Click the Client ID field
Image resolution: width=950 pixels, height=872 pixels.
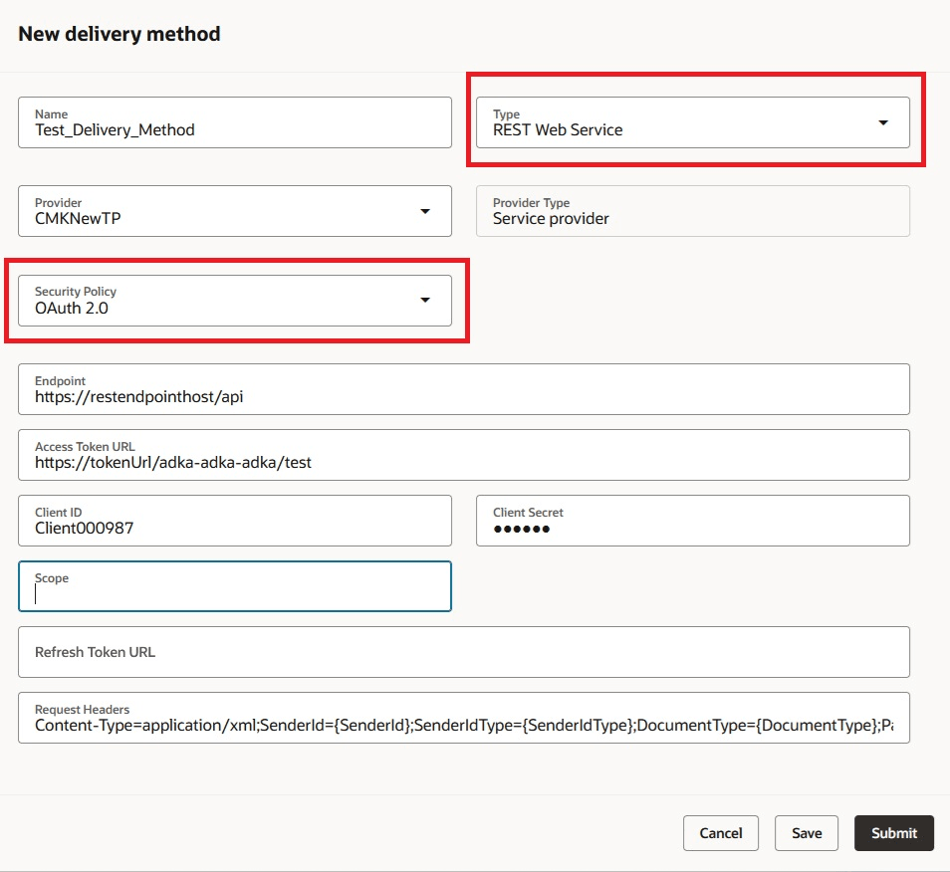click(x=234, y=521)
